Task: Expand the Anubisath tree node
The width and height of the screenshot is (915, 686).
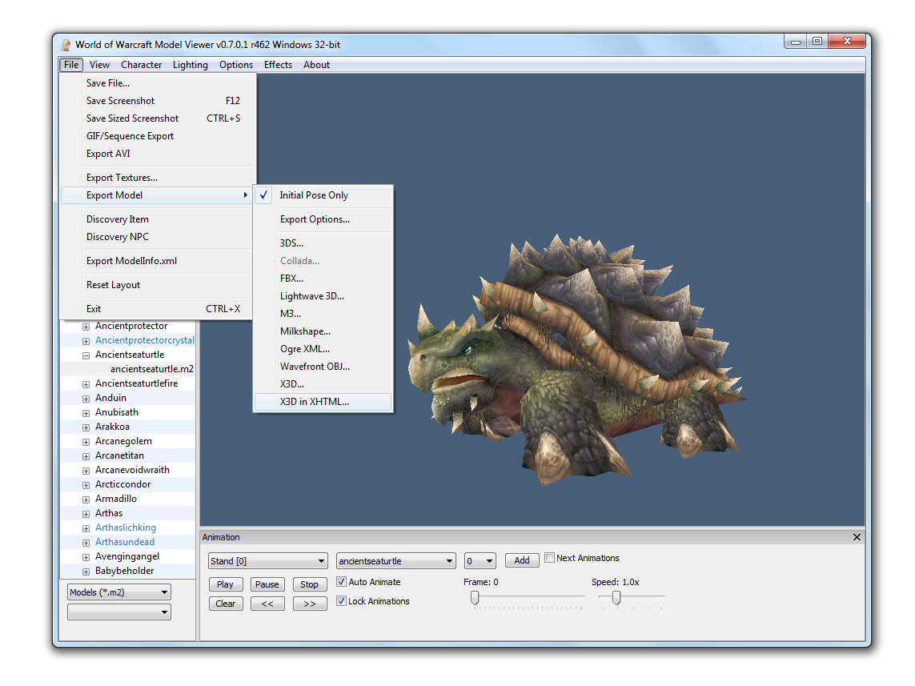Action: click(x=86, y=413)
